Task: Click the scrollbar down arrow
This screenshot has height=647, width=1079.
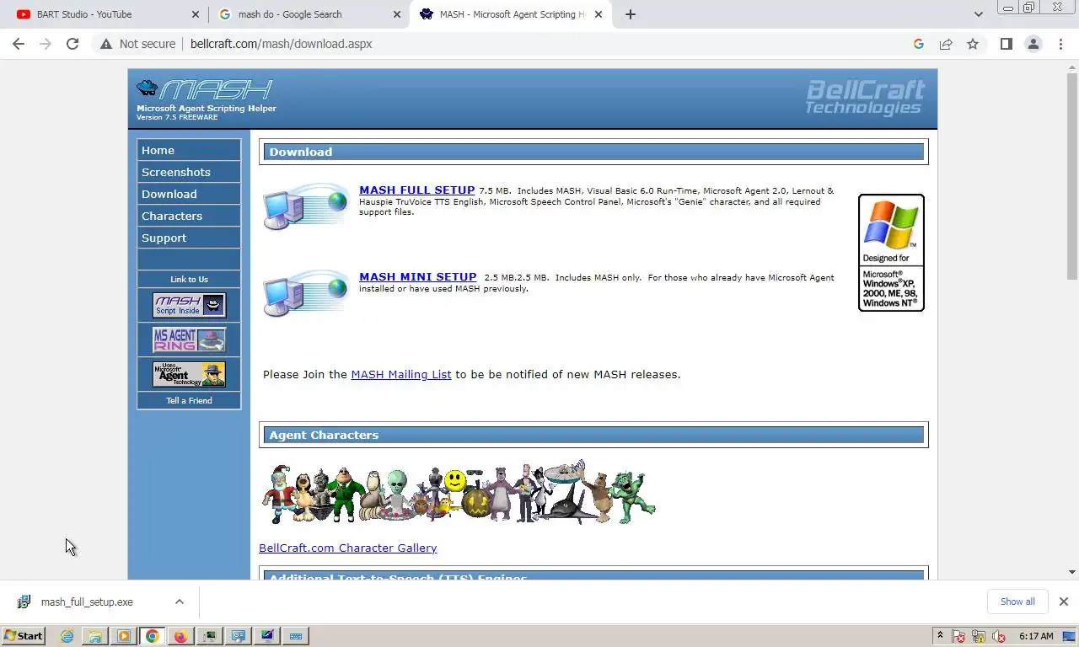Action: pos(1071,572)
